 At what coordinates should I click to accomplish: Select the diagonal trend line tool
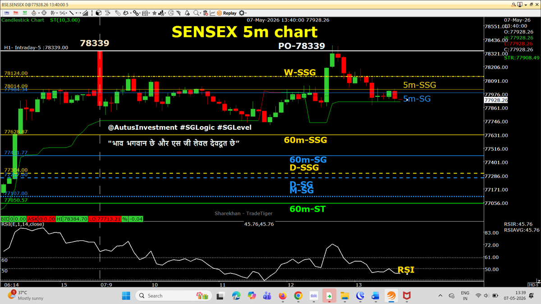click(x=71, y=13)
